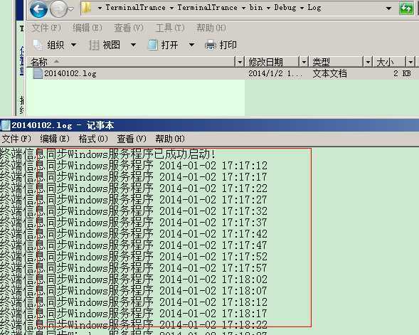Expand the arrow before the Log breadcrumb
The image size is (419, 335).
pos(302,9)
